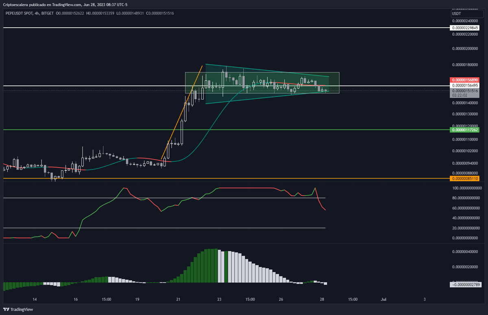Select the white 0.00000229845 price label
Screen dimensions: 488x315
coord(465,28)
